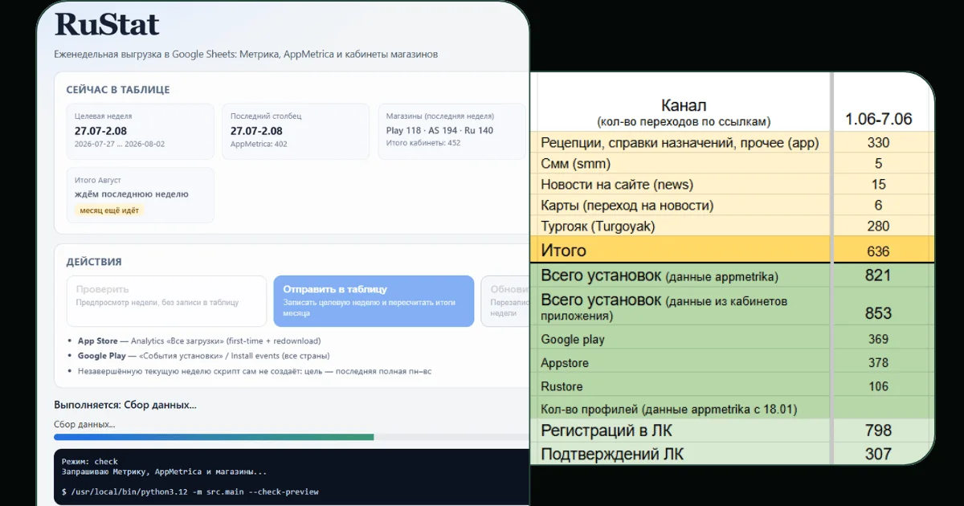Image resolution: width=964 pixels, height=506 pixels.
Task: Click the python3.12 command line in console
Action: (x=190, y=492)
